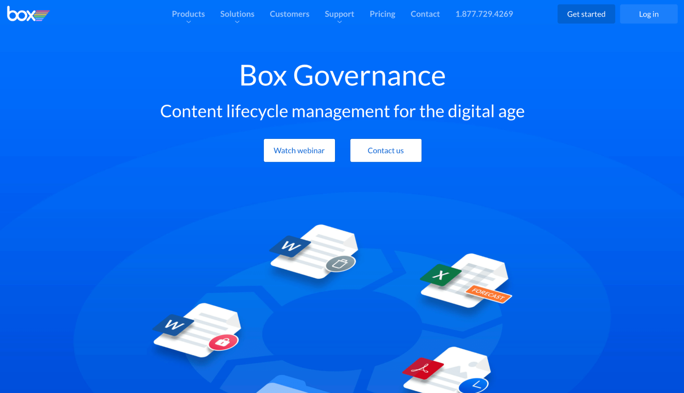Go to the Customers page

coord(289,14)
